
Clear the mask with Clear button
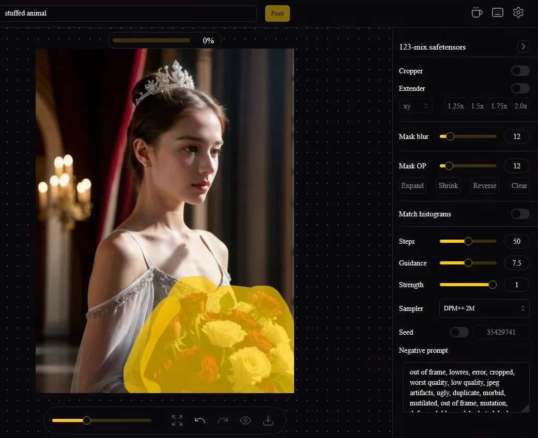(519, 185)
